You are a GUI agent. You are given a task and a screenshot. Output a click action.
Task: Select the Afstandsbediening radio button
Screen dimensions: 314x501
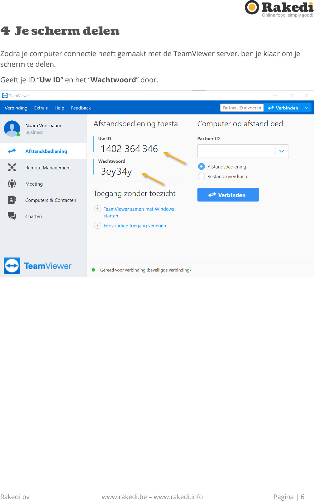pyautogui.click(x=202, y=167)
